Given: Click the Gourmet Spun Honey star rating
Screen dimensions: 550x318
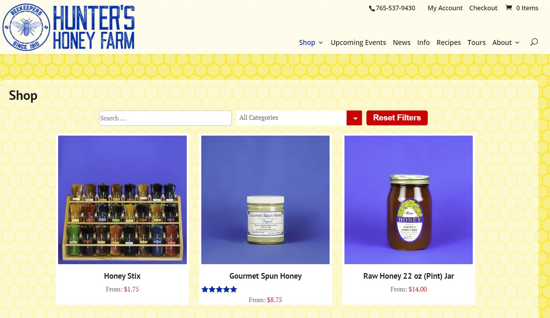Looking at the screenshot, I should [x=219, y=289].
